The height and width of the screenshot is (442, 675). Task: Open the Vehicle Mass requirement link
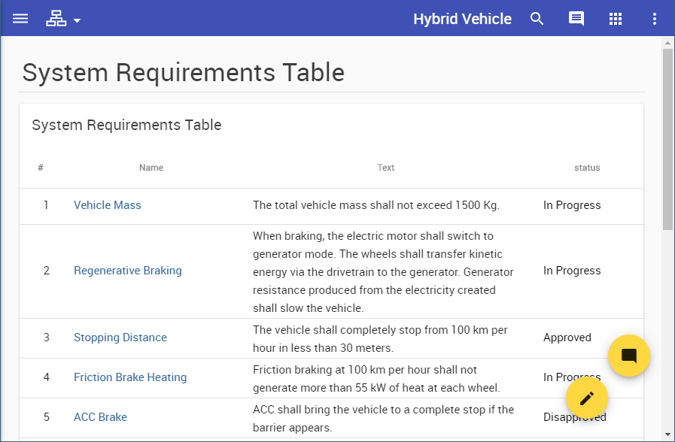point(108,205)
